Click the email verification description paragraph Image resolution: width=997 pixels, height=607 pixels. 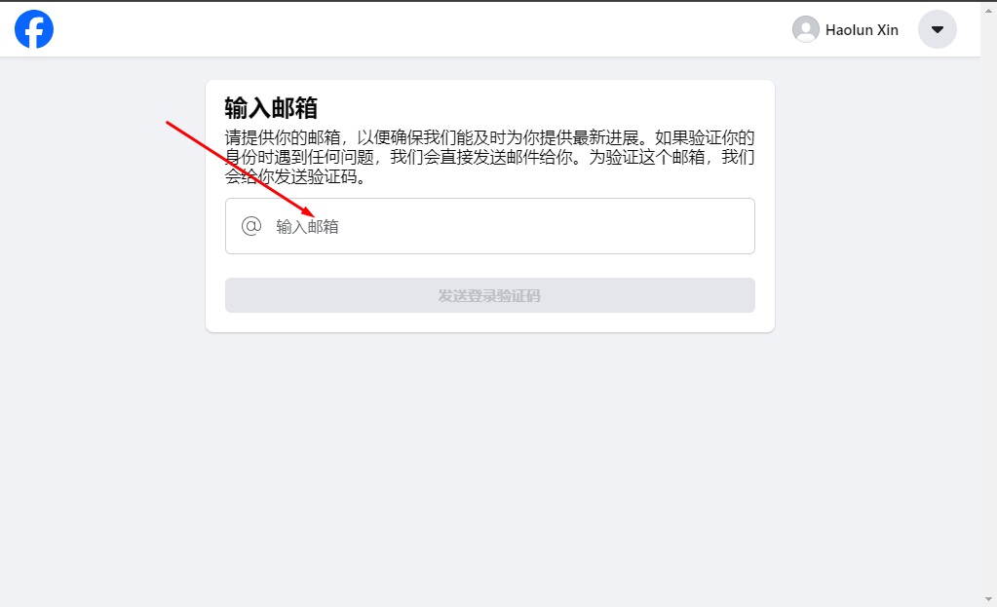tap(489, 157)
